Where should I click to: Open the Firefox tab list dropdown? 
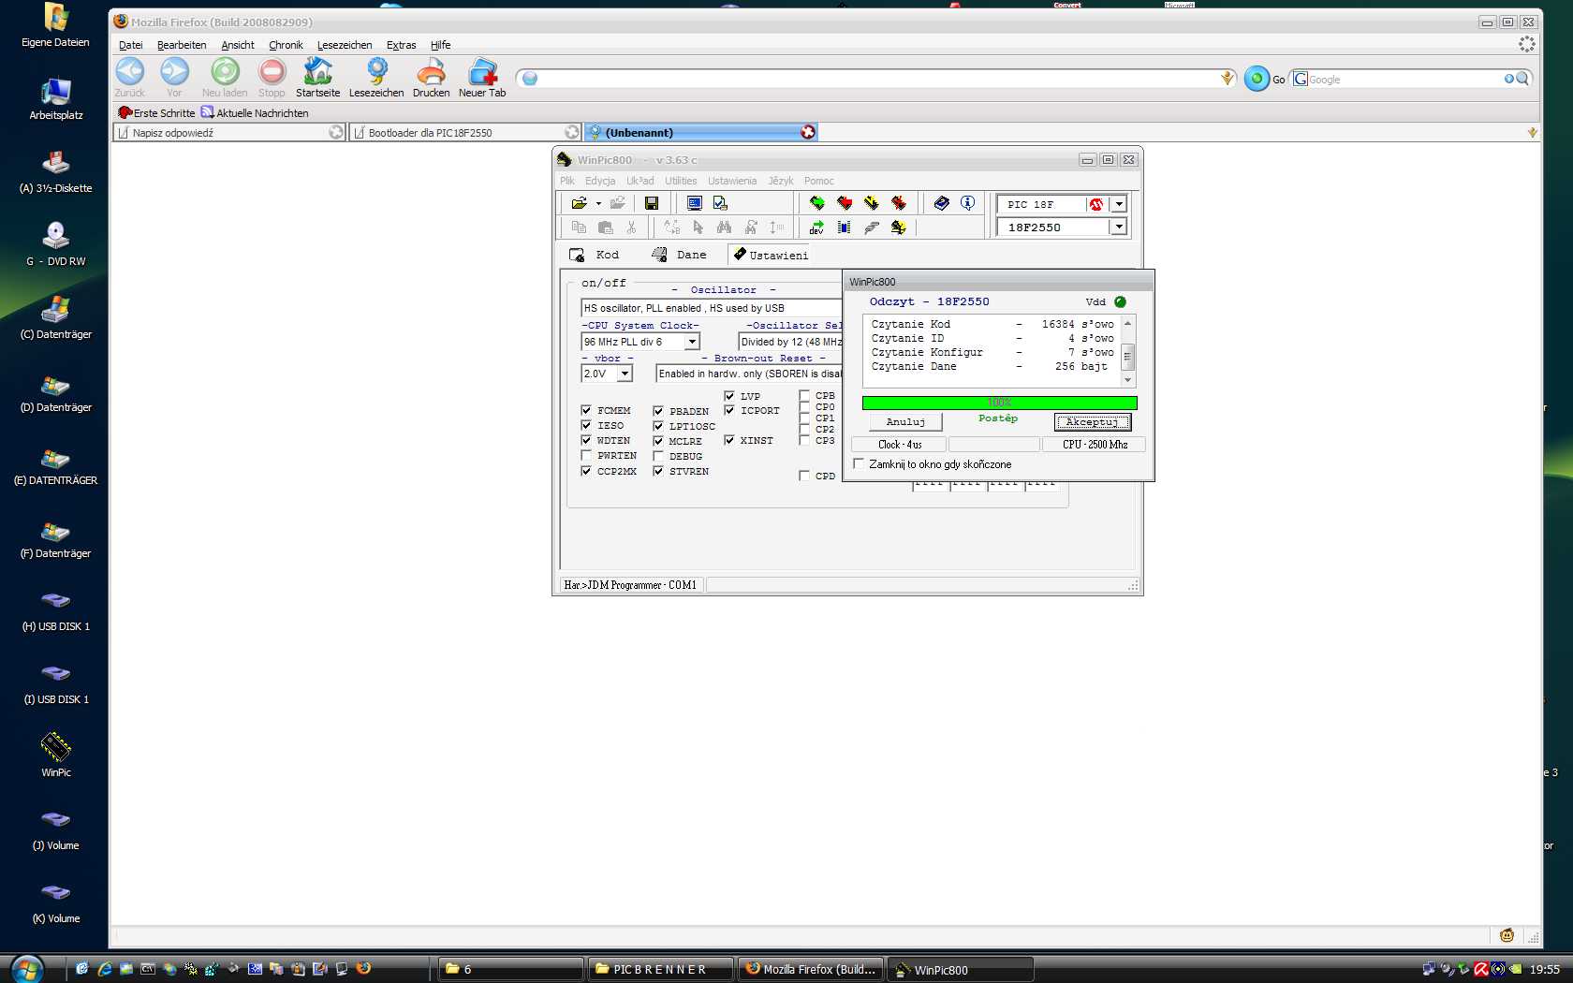pos(1532,132)
